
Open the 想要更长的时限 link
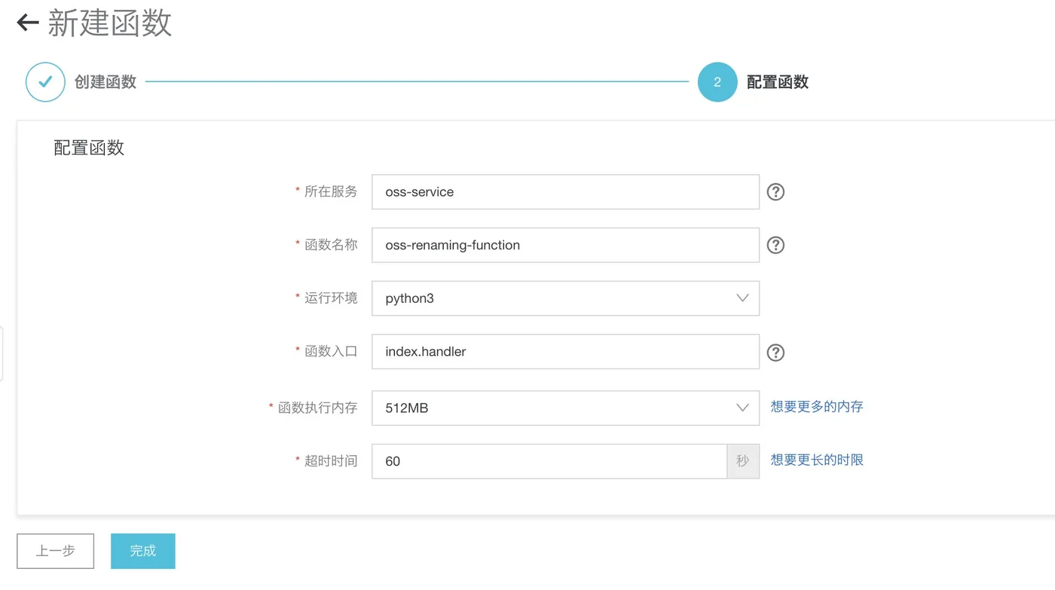point(817,460)
